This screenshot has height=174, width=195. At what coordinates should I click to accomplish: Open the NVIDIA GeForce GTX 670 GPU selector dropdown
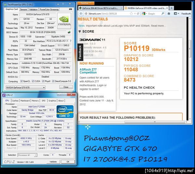[25, 88]
